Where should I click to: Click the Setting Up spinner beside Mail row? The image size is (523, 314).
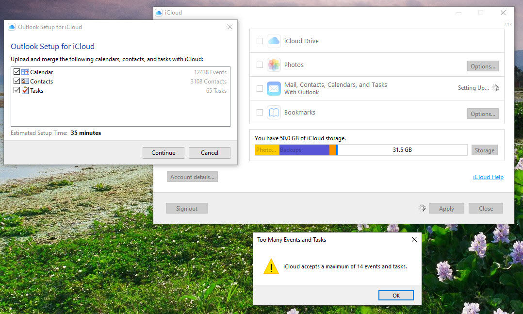(x=495, y=88)
